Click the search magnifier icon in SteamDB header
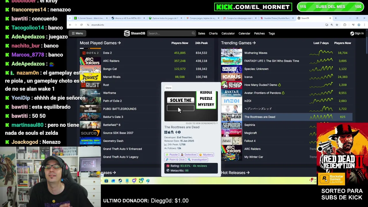Image resolution: width=368 pixels, height=207 pixels. point(193,33)
